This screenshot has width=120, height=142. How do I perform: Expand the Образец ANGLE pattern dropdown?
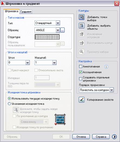[47, 30]
